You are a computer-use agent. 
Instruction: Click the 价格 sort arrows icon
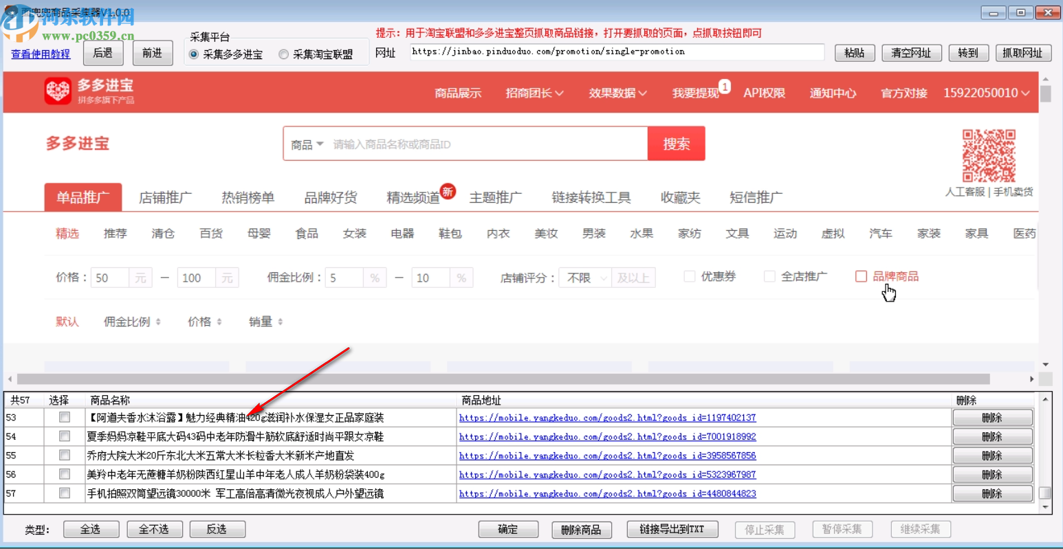click(x=219, y=322)
